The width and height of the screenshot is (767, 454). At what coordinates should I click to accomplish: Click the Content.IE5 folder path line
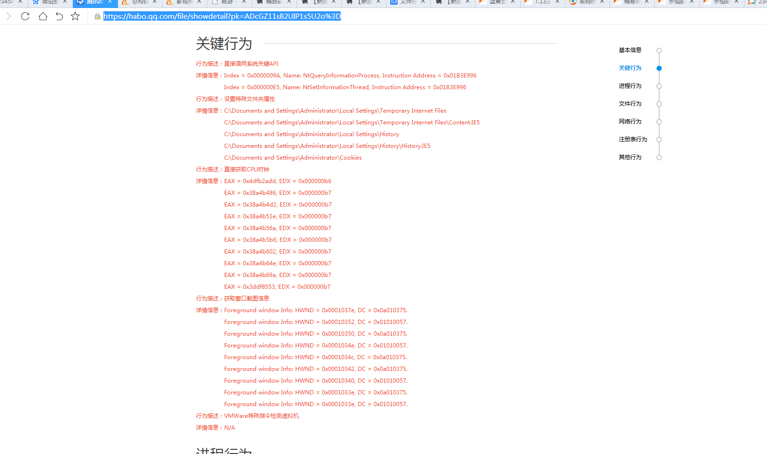[352, 123]
